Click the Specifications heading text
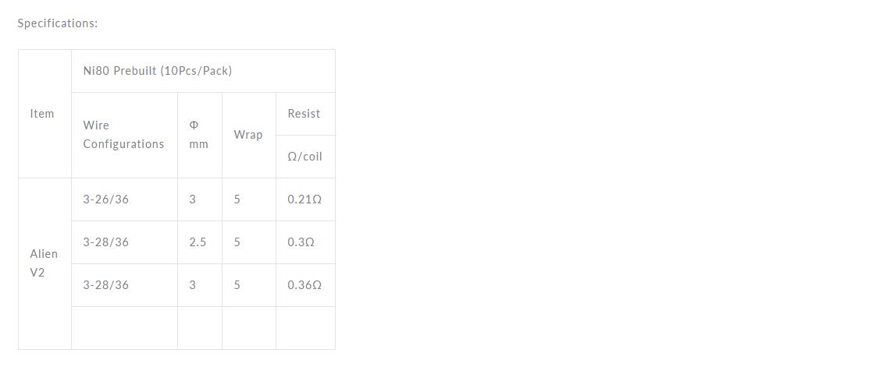890x374 pixels. pyautogui.click(x=58, y=23)
